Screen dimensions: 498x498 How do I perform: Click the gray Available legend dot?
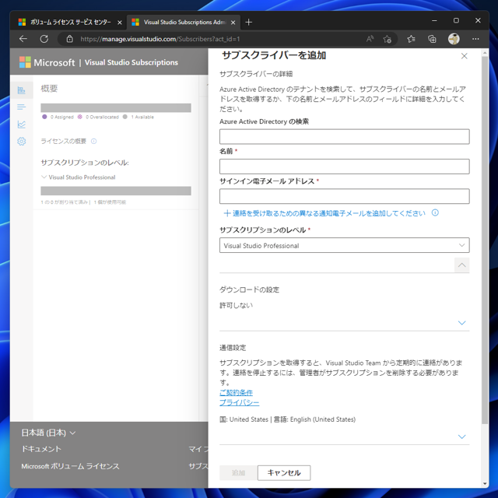point(125,117)
